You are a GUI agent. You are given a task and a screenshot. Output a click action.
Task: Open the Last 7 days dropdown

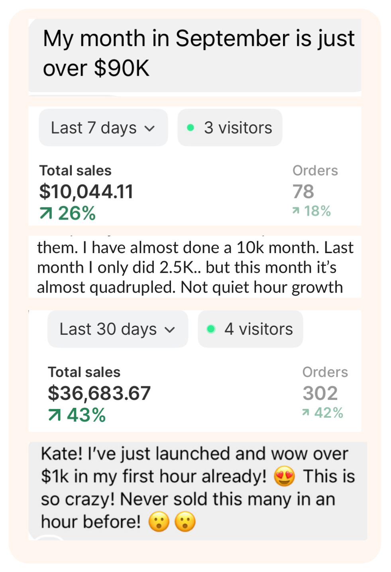103,128
